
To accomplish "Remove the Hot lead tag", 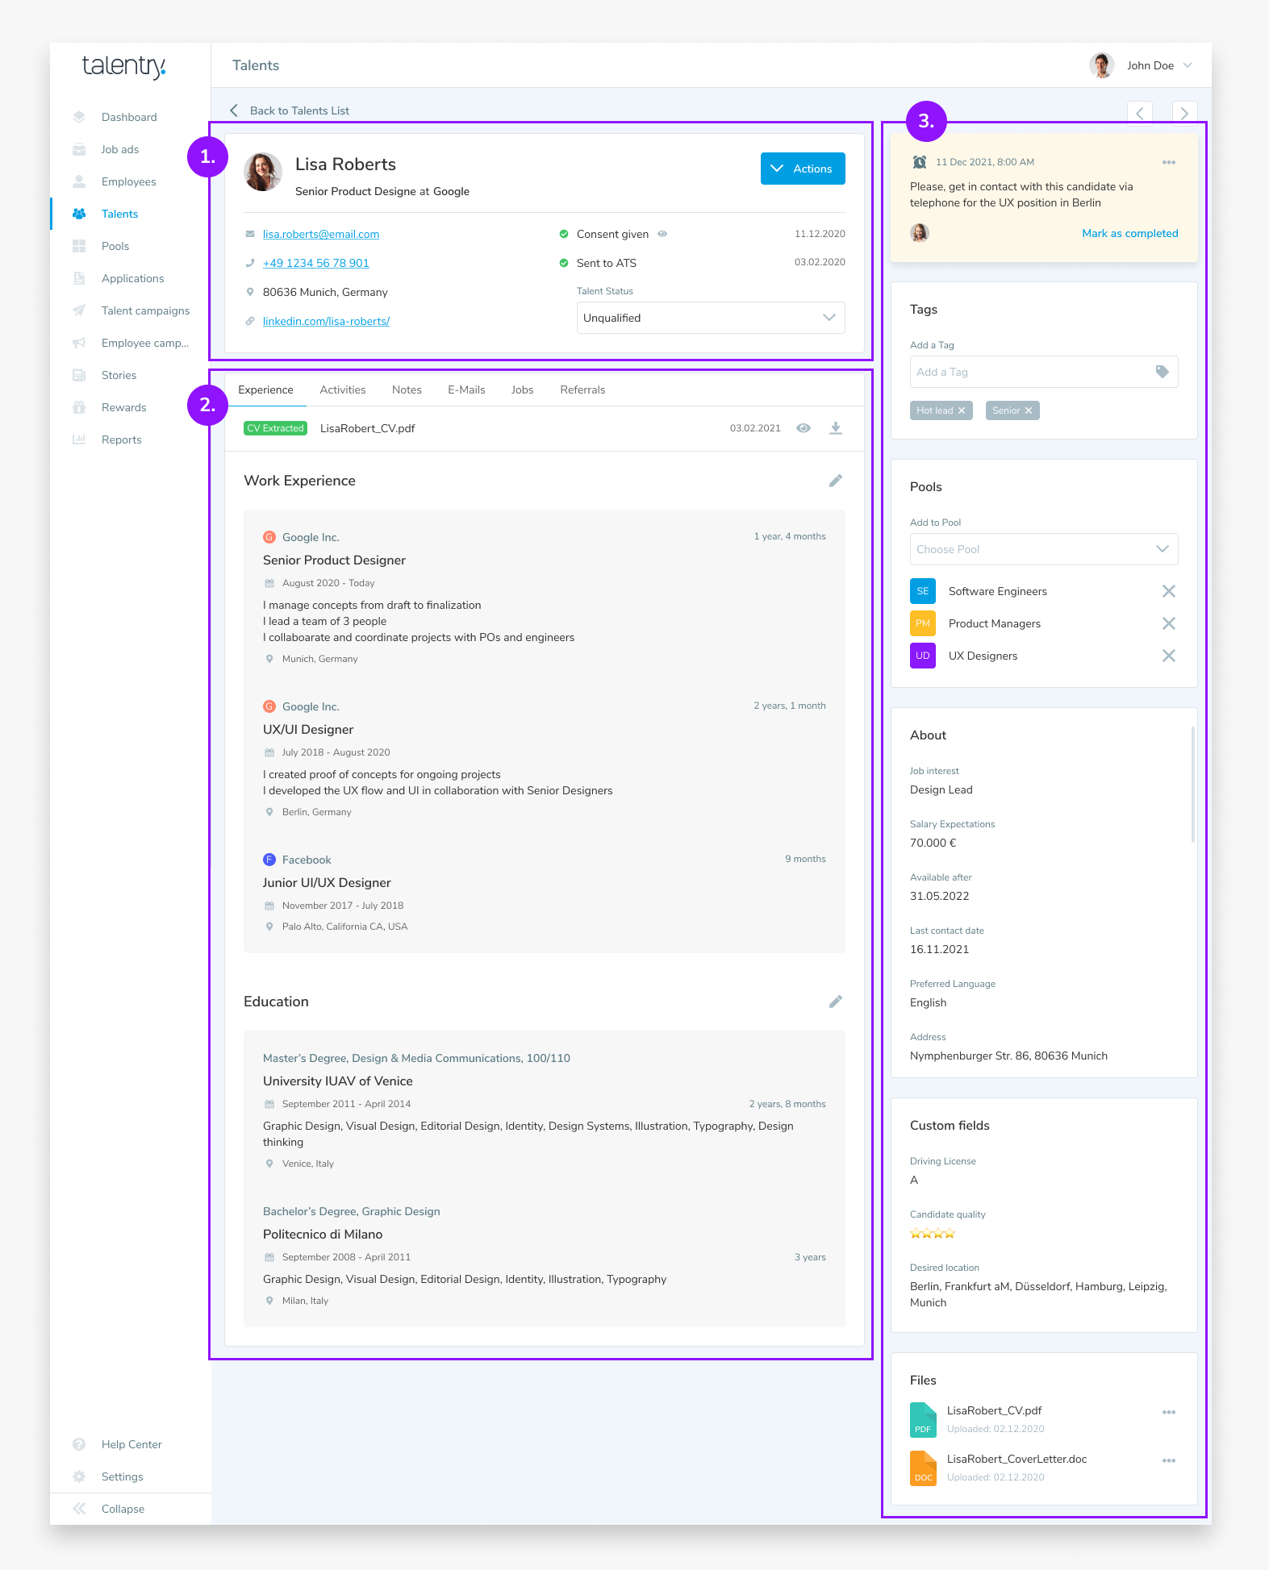I will point(962,410).
